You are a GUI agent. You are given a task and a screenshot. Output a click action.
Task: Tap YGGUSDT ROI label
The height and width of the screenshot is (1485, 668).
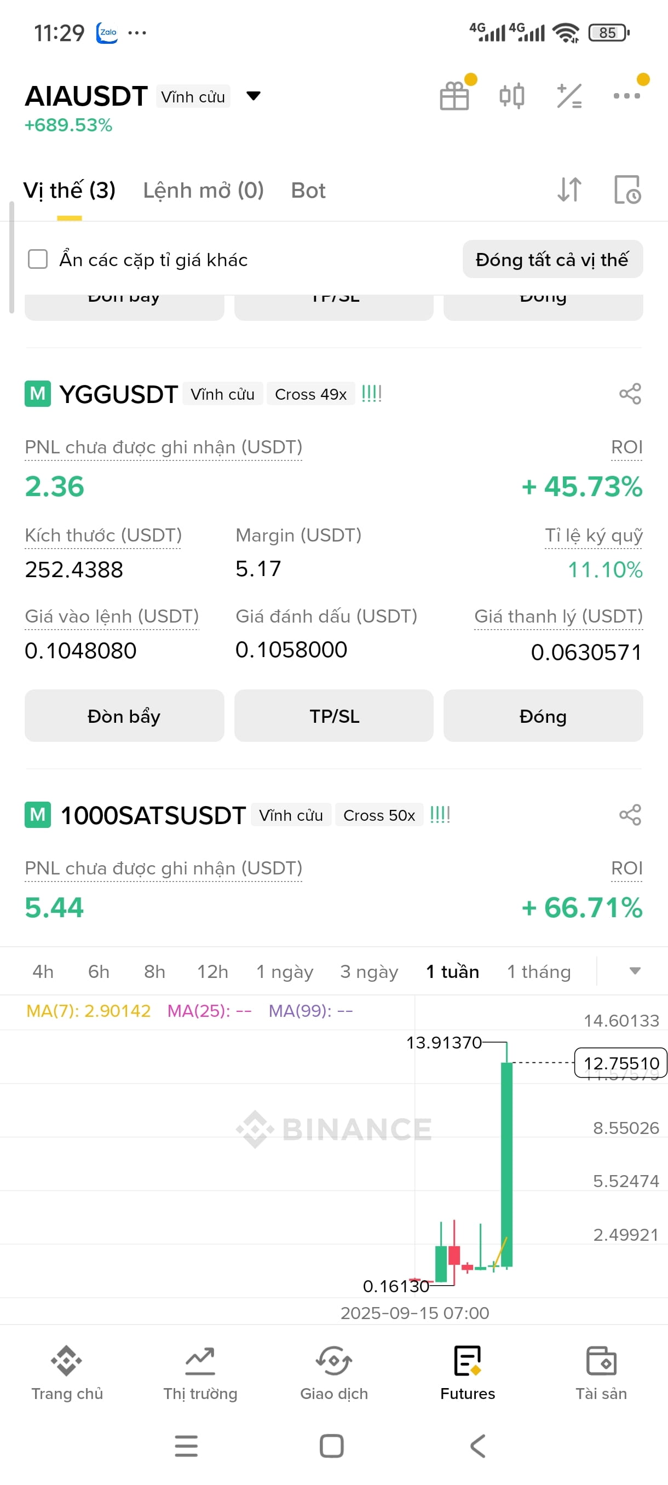coord(626,447)
